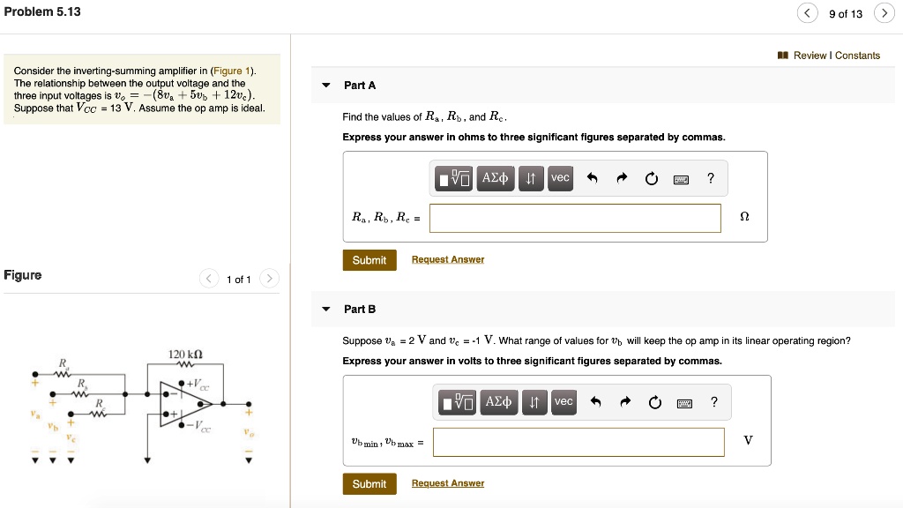
Task: Open equation help with the question mark icon
Action: click(x=710, y=178)
